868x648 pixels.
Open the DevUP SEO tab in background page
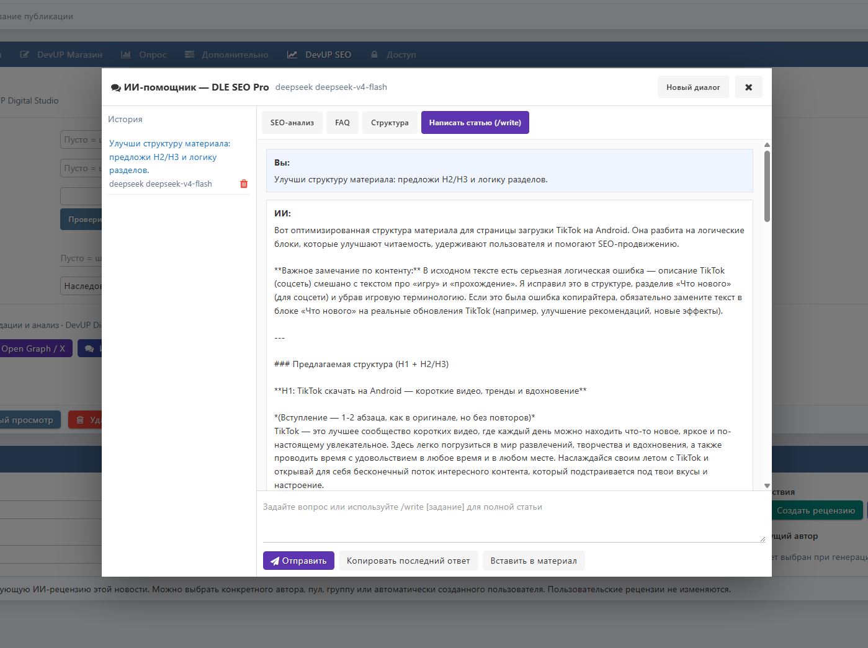click(x=319, y=55)
